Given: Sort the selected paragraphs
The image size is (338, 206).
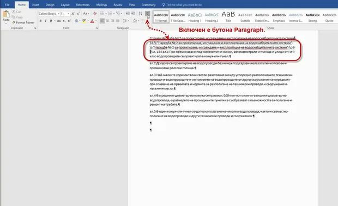Looking at the screenshot, I should 140,14.
